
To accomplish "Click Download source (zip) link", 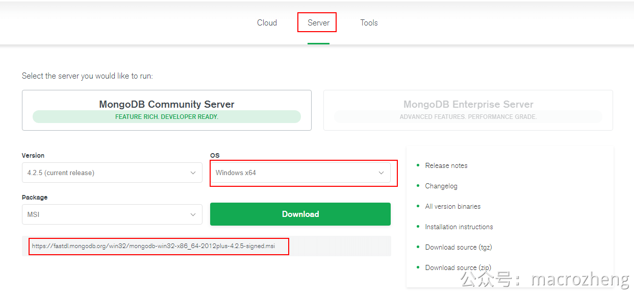I will pyautogui.click(x=458, y=267).
